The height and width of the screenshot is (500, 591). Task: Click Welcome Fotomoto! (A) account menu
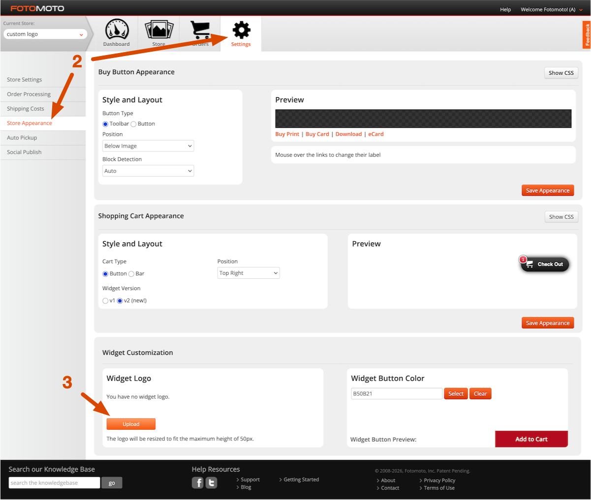tap(551, 9)
